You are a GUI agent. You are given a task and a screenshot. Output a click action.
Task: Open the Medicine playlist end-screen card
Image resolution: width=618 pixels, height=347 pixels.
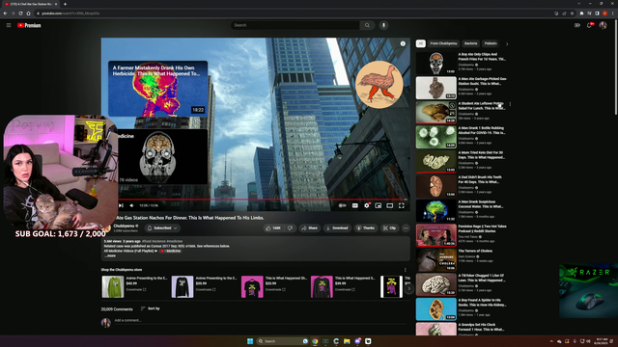162,156
